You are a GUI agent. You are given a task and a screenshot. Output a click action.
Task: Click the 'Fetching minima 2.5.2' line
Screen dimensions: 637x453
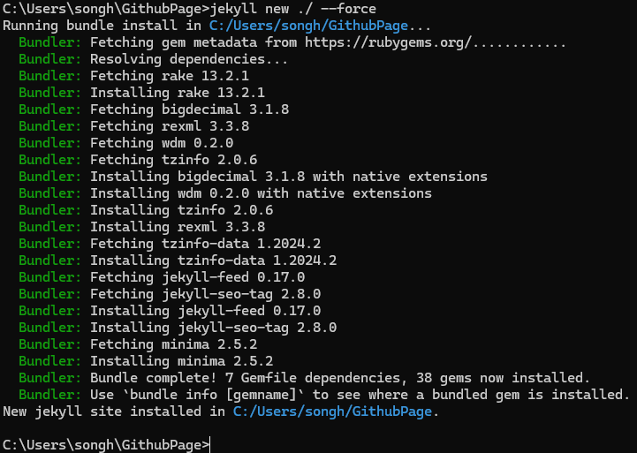point(138,344)
